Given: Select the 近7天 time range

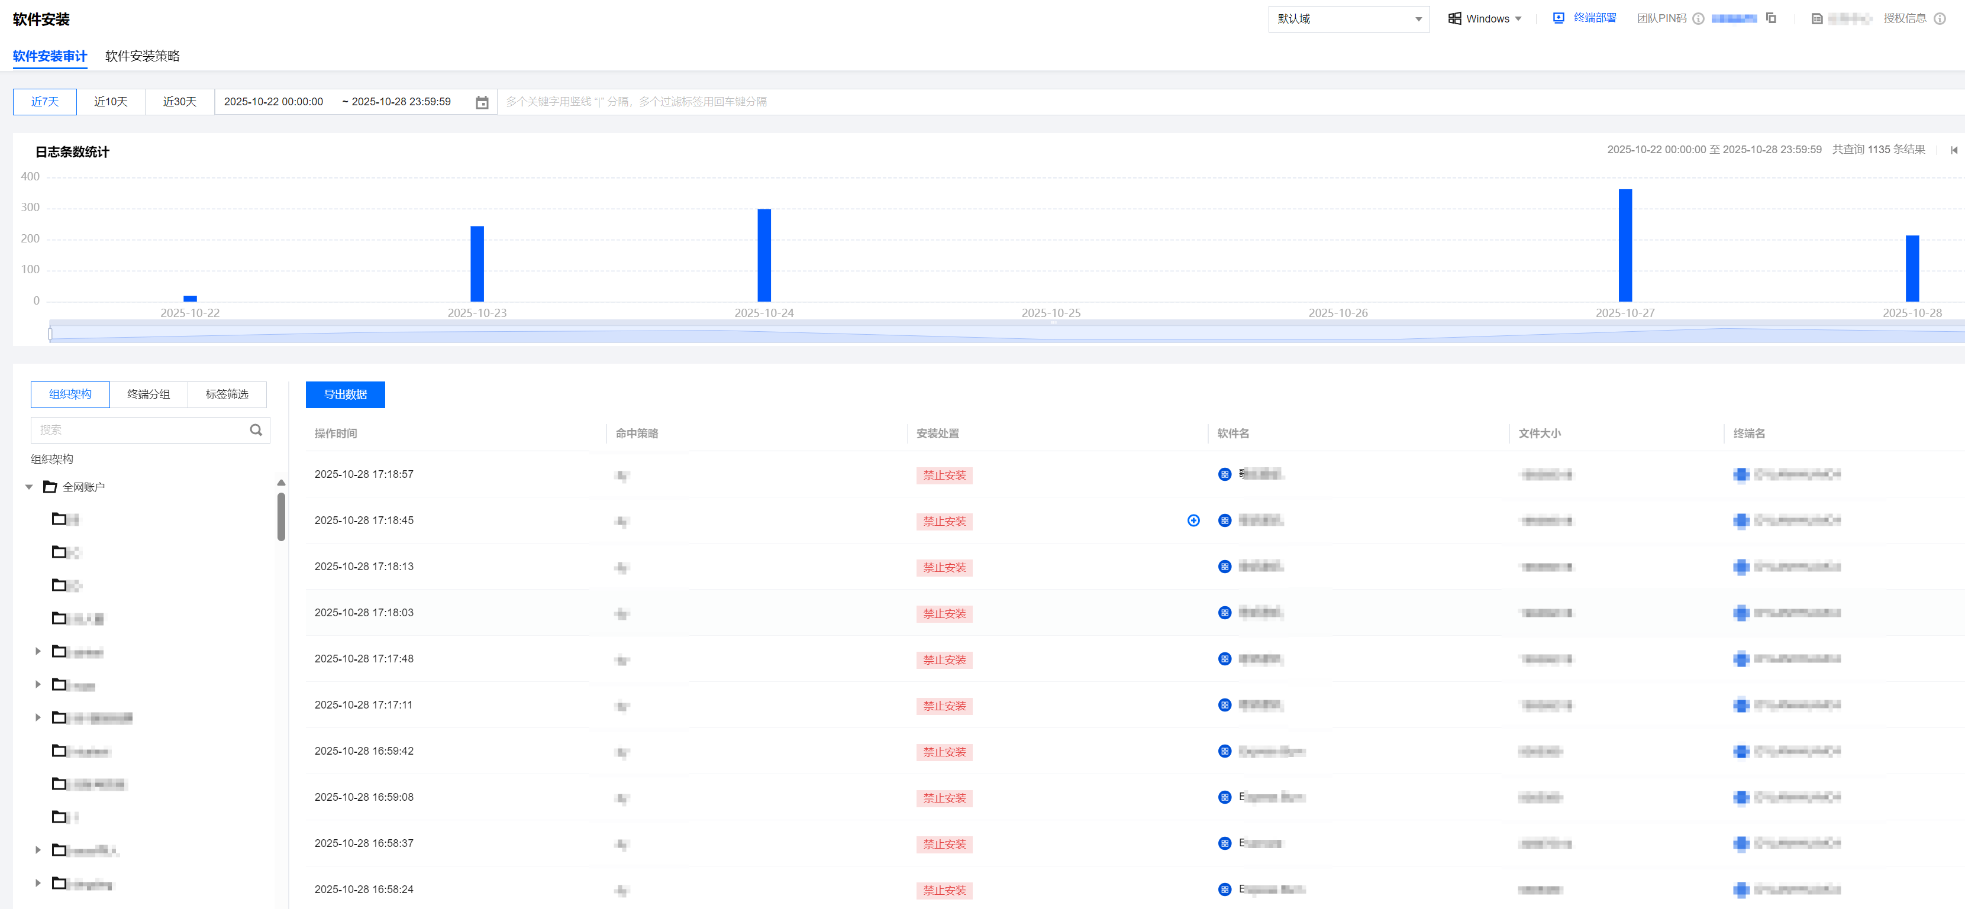Looking at the screenshot, I should coord(45,102).
